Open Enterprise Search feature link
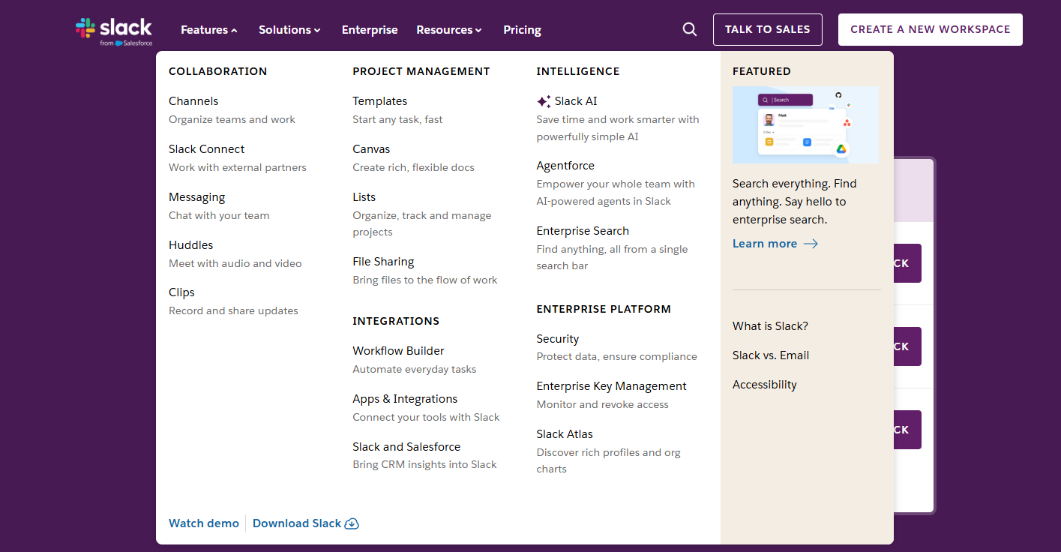 click(583, 231)
